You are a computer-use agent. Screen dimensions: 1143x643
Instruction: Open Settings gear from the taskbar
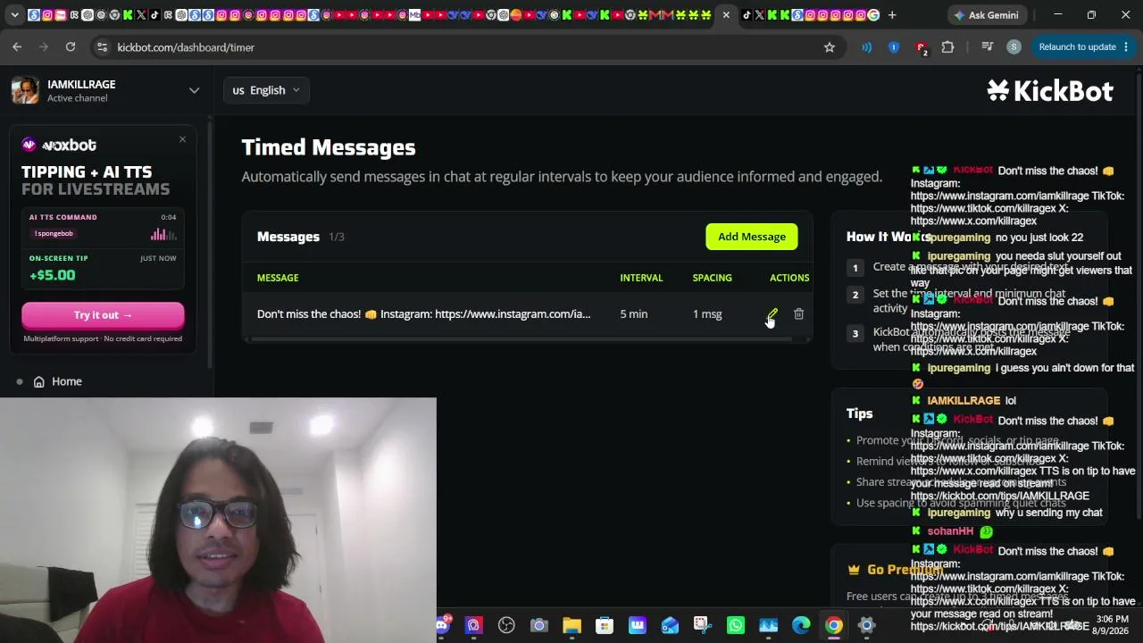pyautogui.click(x=866, y=625)
